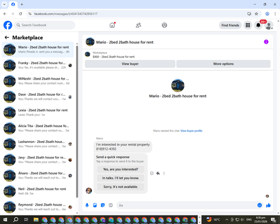Open a new browser tab

click(22, 4)
